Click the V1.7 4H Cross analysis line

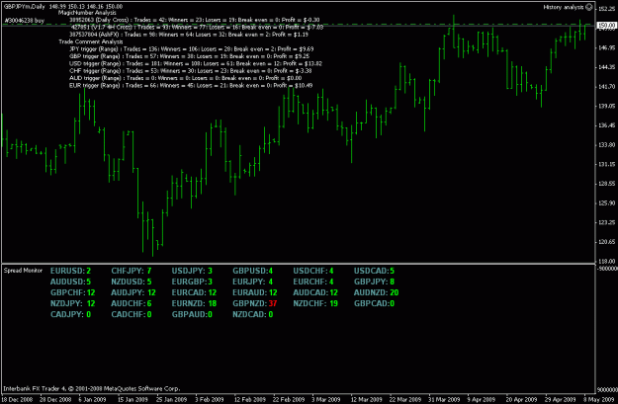click(197, 28)
